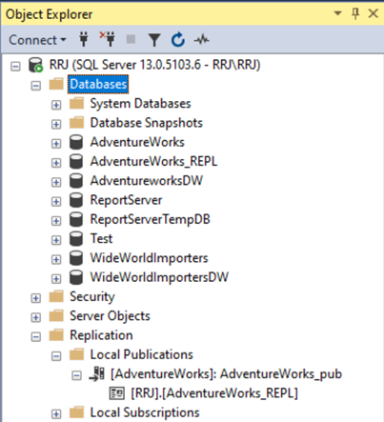384x422 pixels.
Task: Click the RRJ server database icon
Action: (35, 65)
